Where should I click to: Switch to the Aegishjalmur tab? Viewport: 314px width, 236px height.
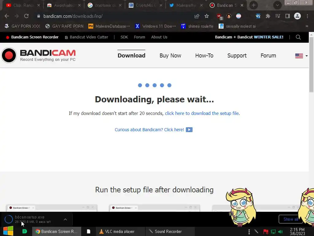64,6
